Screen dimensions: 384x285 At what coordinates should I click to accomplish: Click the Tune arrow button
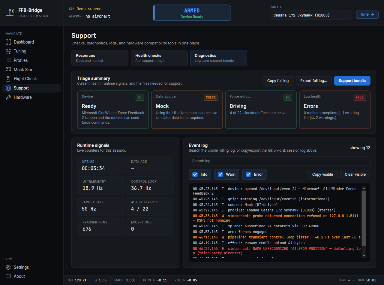[x=367, y=14]
